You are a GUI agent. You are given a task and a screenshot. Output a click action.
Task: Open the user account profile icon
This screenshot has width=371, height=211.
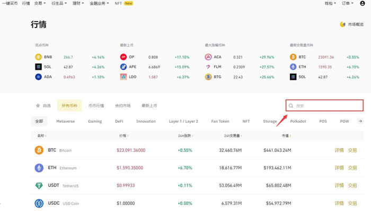(362, 3)
